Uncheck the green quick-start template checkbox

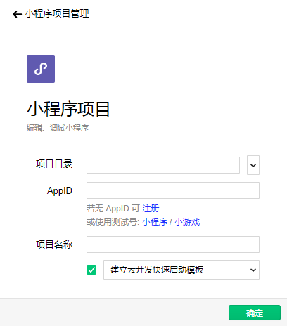click(x=91, y=270)
